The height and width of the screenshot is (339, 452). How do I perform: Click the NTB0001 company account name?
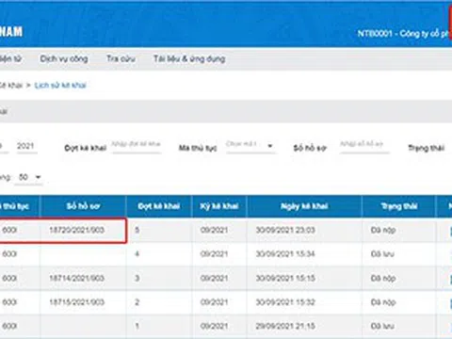[403, 33]
